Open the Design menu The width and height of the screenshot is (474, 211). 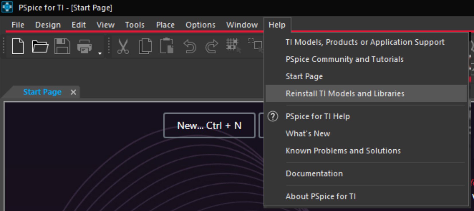48,25
